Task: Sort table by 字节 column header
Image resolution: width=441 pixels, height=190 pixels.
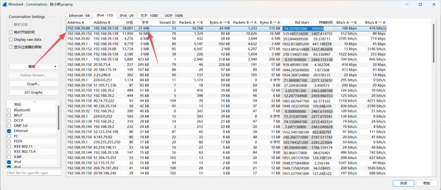Action: coord(142,22)
